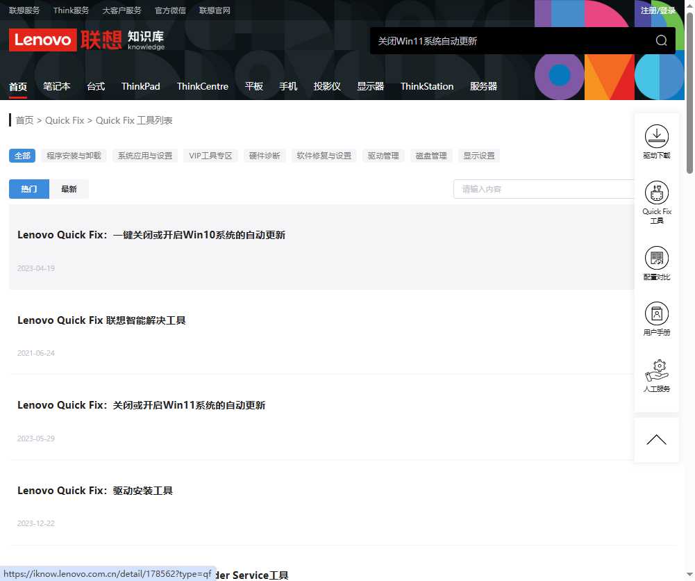Image resolution: width=695 pixels, height=581 pixels.
Task: Click the 注册/登录 link
Action: [658, 10]
